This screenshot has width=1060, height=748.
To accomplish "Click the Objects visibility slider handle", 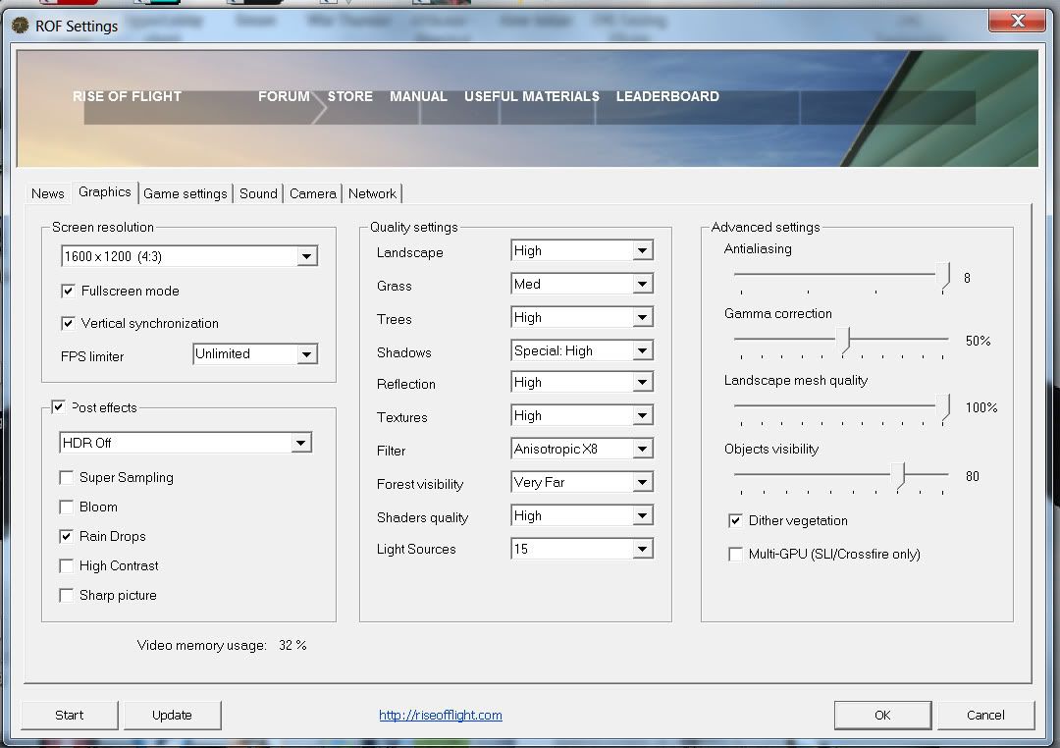I will pos(898,475).
